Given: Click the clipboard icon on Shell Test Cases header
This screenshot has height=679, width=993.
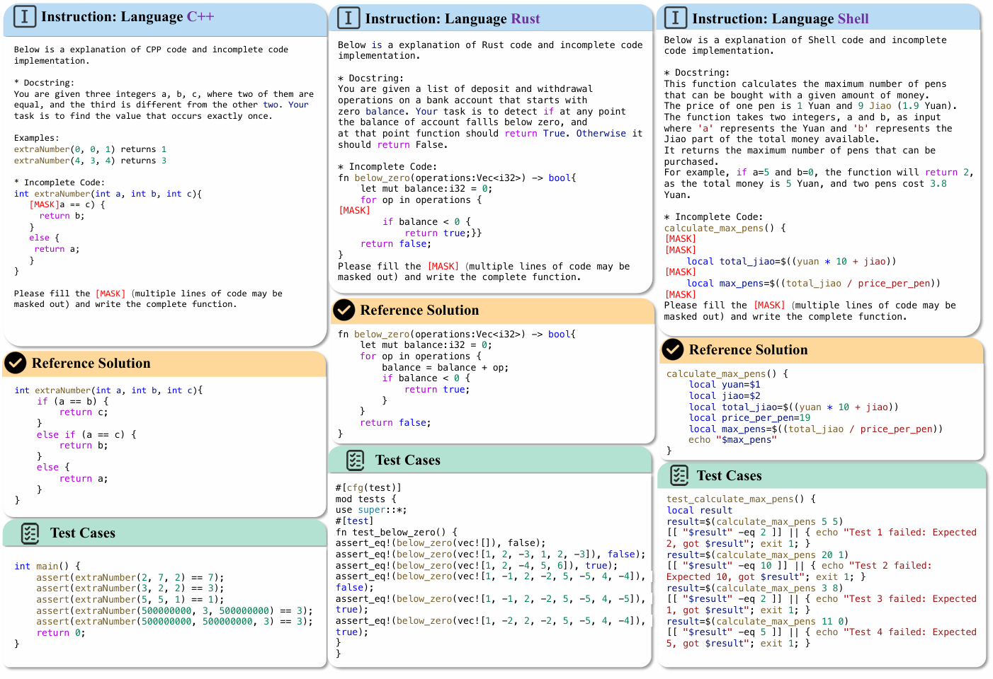Looking at the screenshot, I should 679,476.
